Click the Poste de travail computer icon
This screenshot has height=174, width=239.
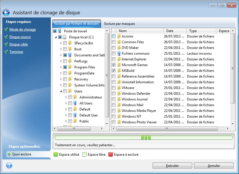click(x=59, y=31)
